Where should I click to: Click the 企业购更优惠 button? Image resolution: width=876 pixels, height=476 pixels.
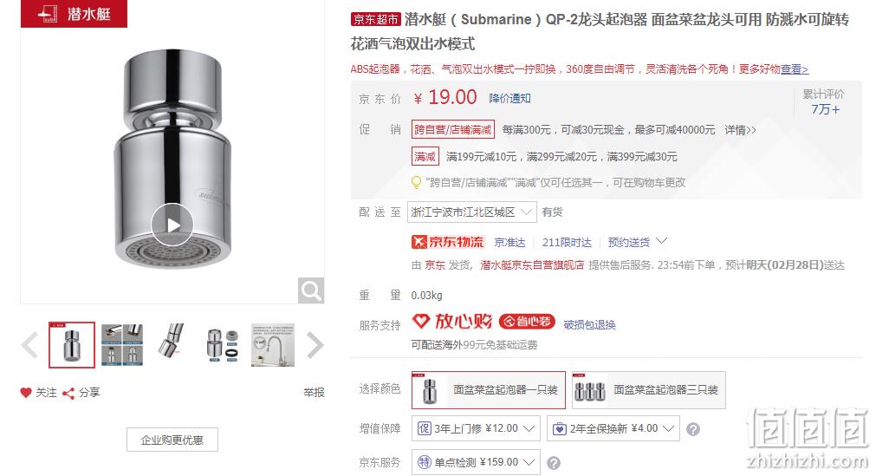coord(172,440)
